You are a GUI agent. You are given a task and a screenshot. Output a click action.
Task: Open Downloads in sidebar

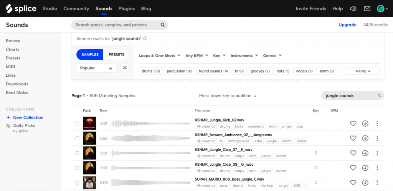[x=17, y=84]
